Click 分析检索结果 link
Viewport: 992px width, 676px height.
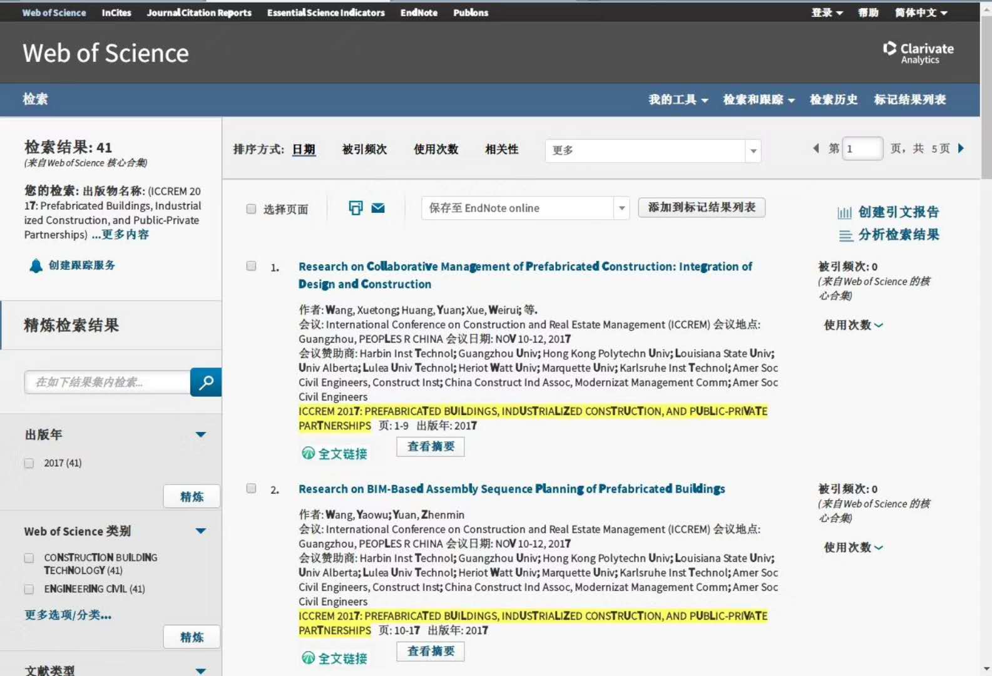(x=899, y=235)
